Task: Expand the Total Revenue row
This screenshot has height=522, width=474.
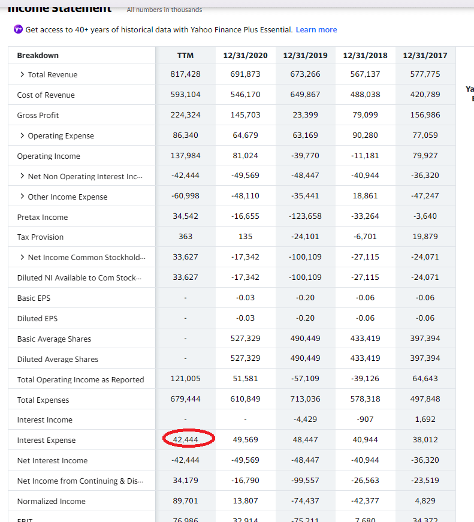Action: (22, 75)
